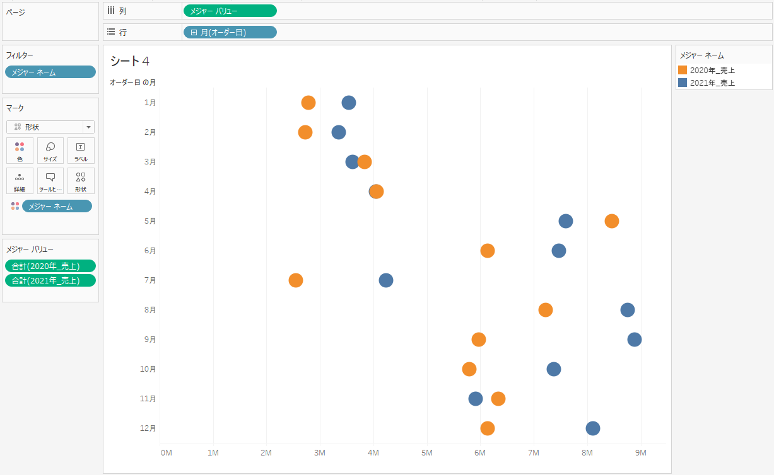Expand the plus icon on 月(オーダー日) pill
Viewport: 774px width, 475px height.
pyautogui.click(x=194, y=32)
